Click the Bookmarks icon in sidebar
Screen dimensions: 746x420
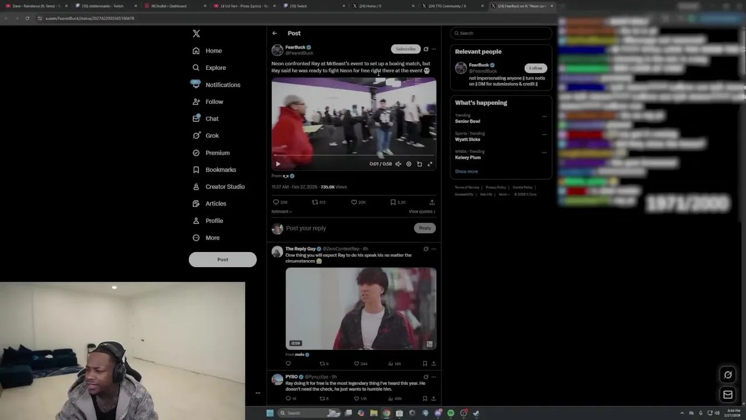point(196,170)
